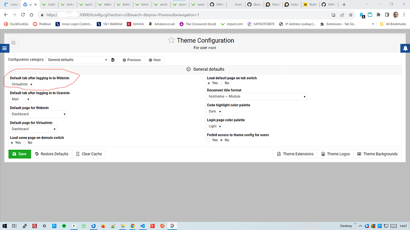This screenshot has height=230, width=410.
Task: Click the gear icon on General defaults header
Action: click(x=188, y=69)
